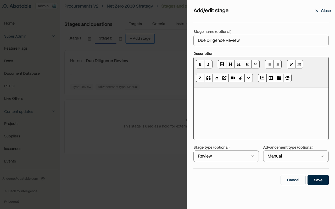335x209 pixels.
Task: Click the Stage name input field
Action: pyautogui.click(x=261, y=40)
